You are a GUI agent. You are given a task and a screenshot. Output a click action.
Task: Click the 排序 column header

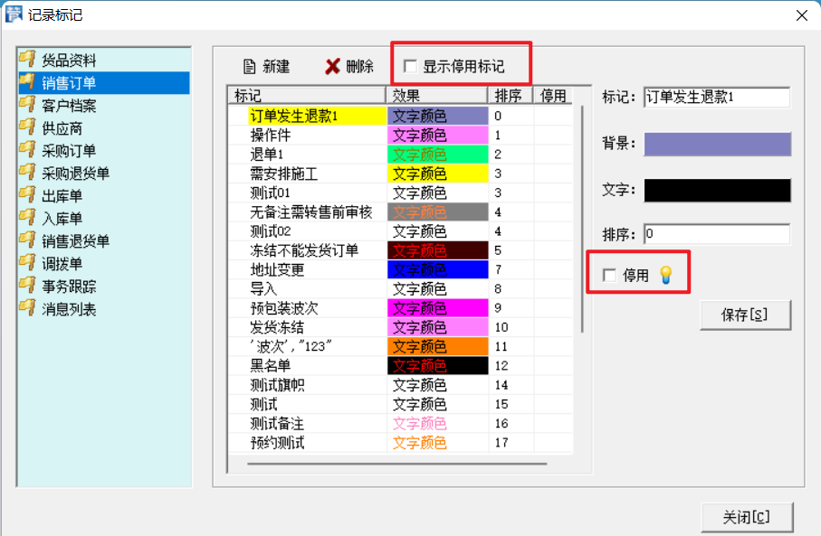pyautogui.click(x=511, y=96)
